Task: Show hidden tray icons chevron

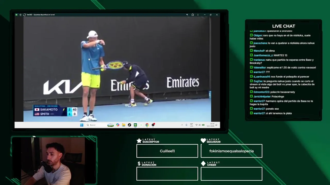Action: point(182,125)
